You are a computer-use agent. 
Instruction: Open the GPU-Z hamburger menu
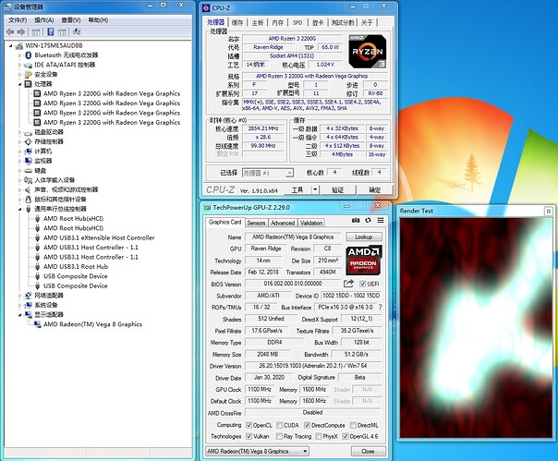coord(381,221)
